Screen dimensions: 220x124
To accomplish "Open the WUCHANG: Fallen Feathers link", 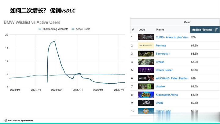I will pyautogui.click(x=172, y=78).
